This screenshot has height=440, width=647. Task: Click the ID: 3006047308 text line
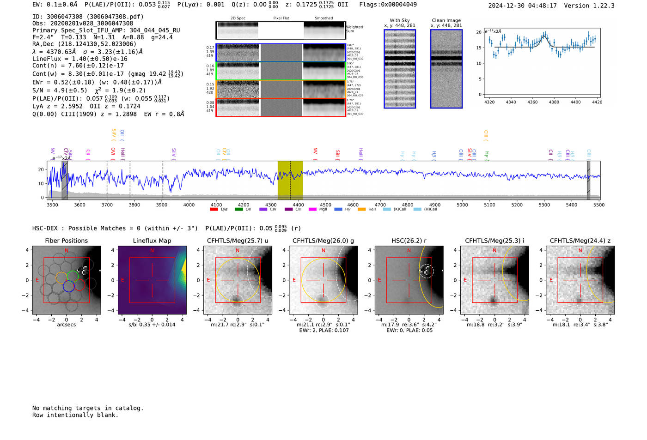tap(88, 17)
